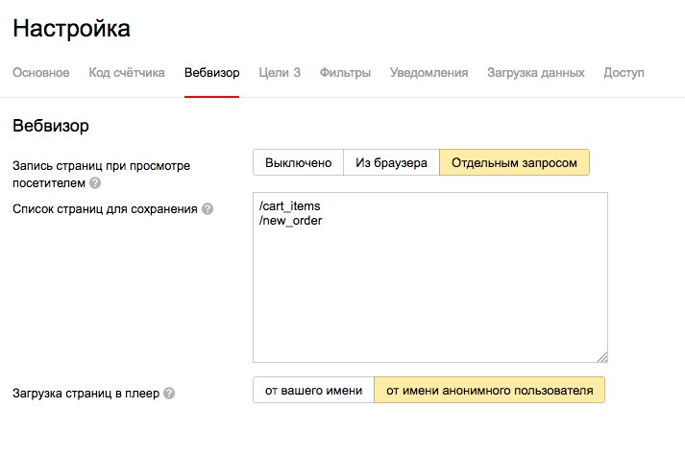Choose 'от имени анонимного пользователя' option
685x456 pixels.
point(490,390)
